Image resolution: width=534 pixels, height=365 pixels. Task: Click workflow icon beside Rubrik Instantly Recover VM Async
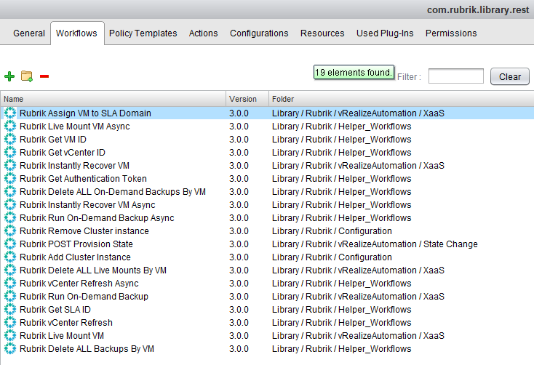point(10,205)
